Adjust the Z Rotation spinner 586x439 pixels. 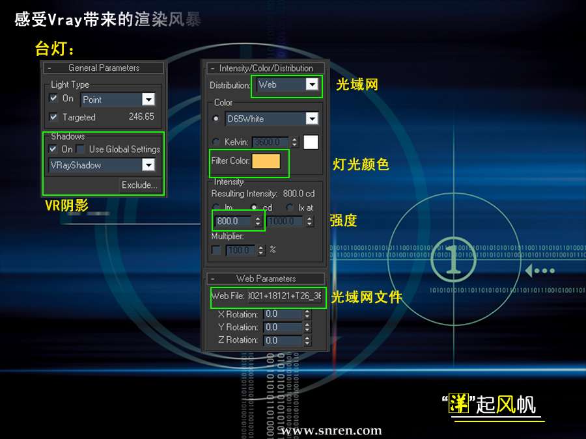[x=307, y=340]
